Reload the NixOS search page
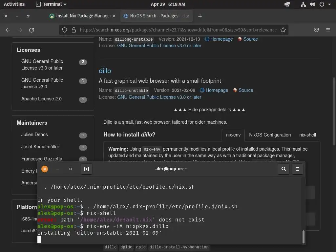Image resolution: width=336 pixels, height=252 pixels. click(x=31, y=30)
